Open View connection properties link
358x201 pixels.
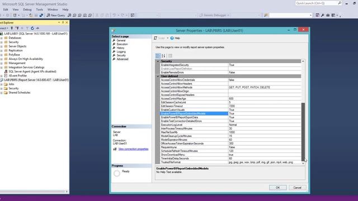point(133,149)
